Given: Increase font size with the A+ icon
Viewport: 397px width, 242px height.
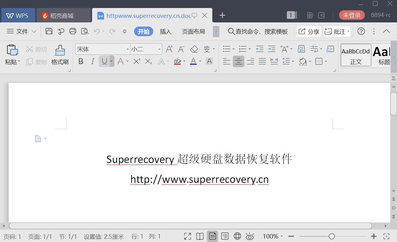Looking at the screenshot, I should (x=169, y=49).
